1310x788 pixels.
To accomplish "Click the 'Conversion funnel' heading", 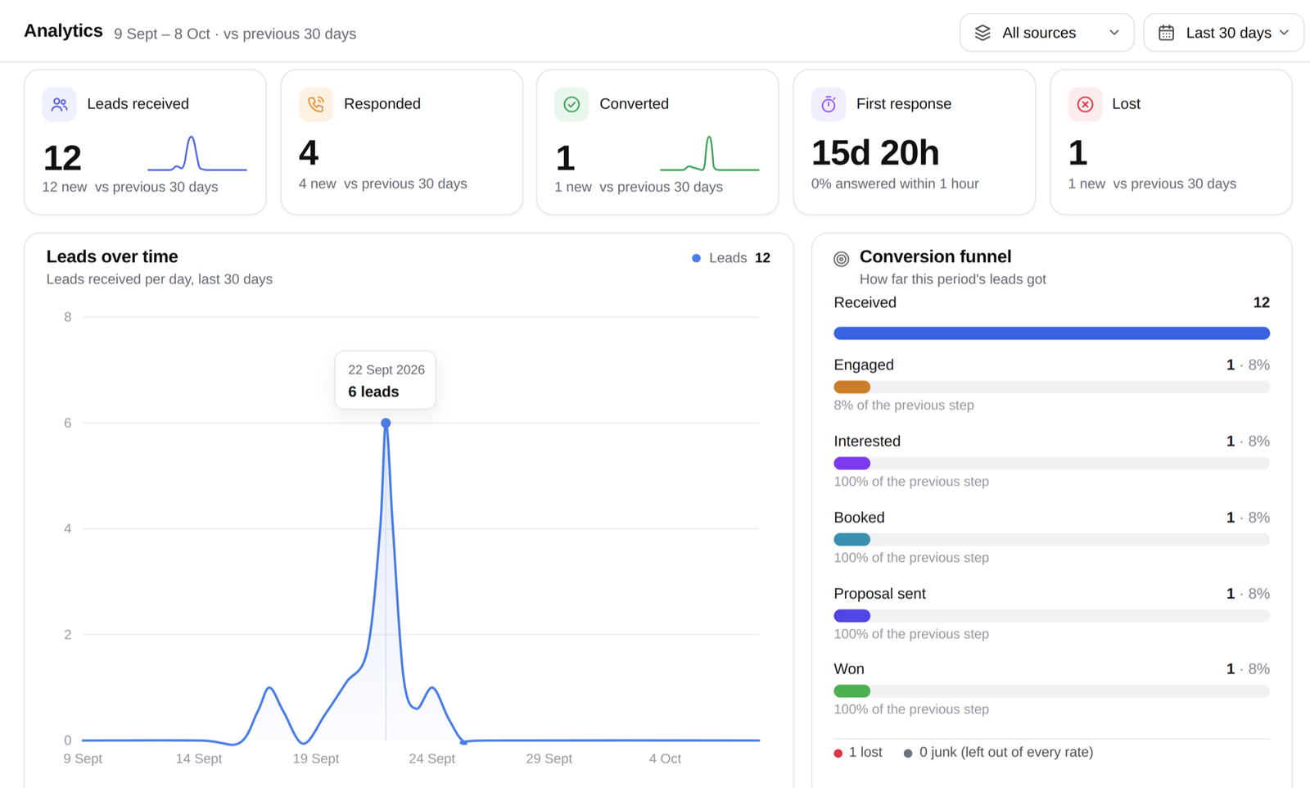I will (x=935, y=256).
